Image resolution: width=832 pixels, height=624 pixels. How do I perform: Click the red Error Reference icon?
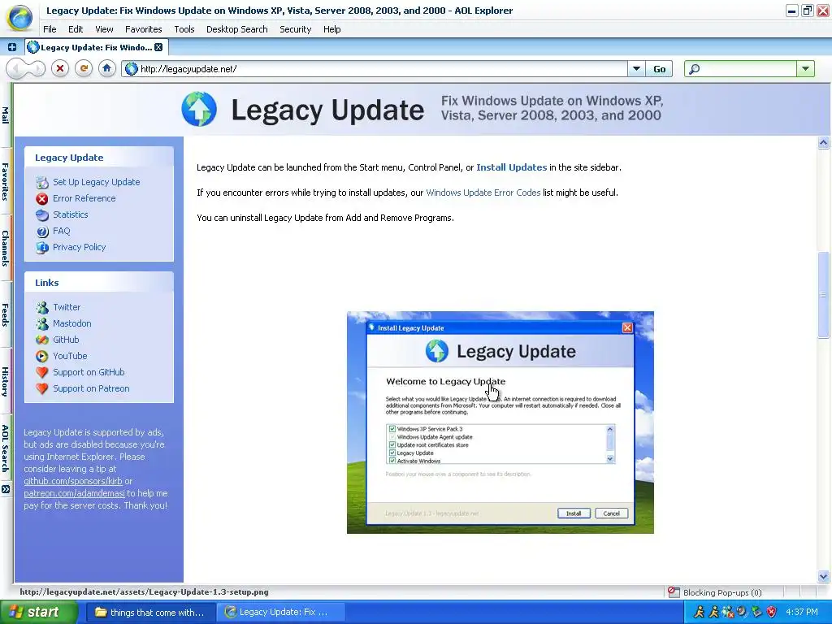click(42, 198)
